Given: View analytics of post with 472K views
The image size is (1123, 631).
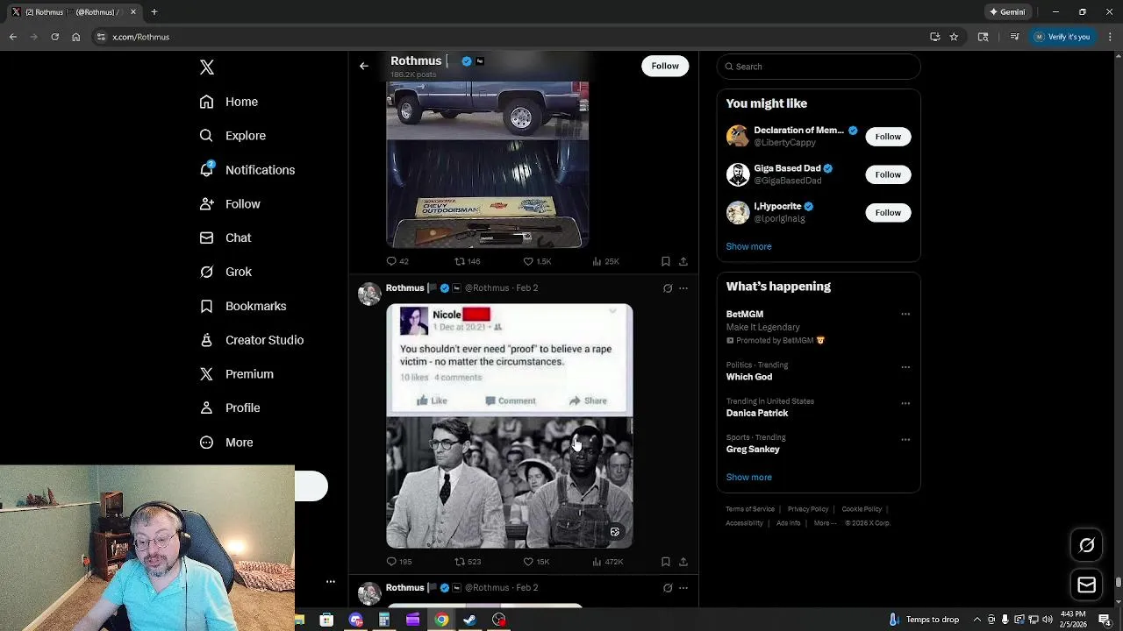Looking at the screenshot, I should (x=607, y=562).
